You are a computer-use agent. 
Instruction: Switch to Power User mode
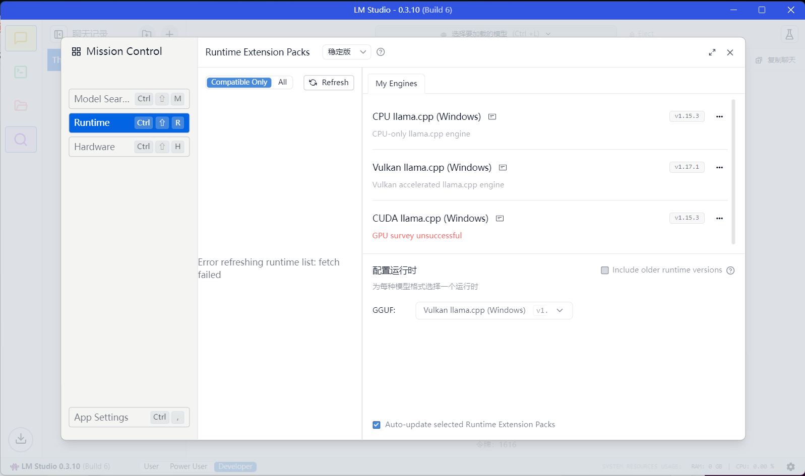189,466
